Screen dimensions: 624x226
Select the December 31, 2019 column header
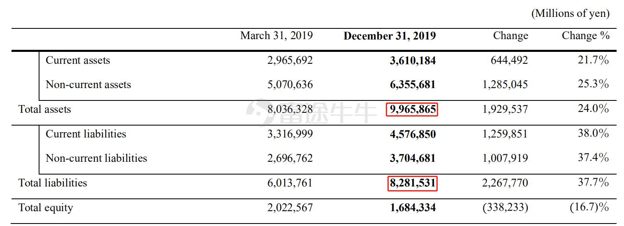[390, 36]
